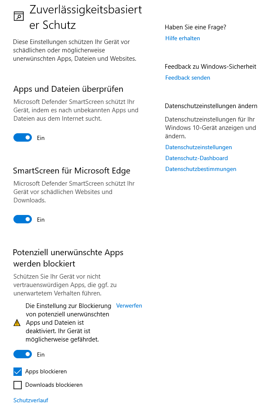Open the Datenschutzeinstellungen link

198,147
